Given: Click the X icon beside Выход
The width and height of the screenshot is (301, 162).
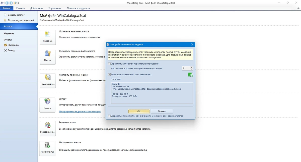Looking at the screenshot, I should [x=6, y=50].
